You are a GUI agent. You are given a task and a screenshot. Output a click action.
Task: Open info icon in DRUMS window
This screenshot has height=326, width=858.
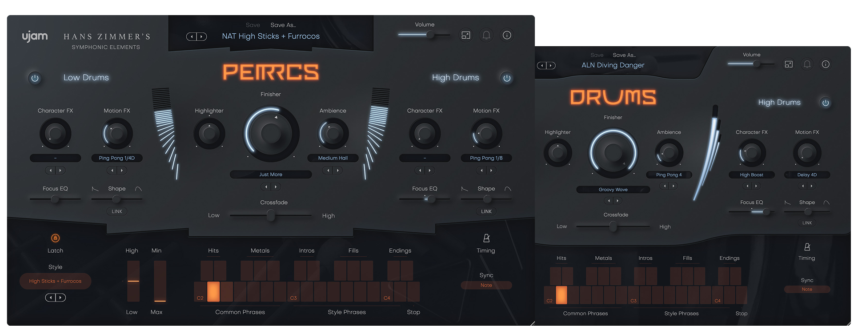tap(826, 64)
